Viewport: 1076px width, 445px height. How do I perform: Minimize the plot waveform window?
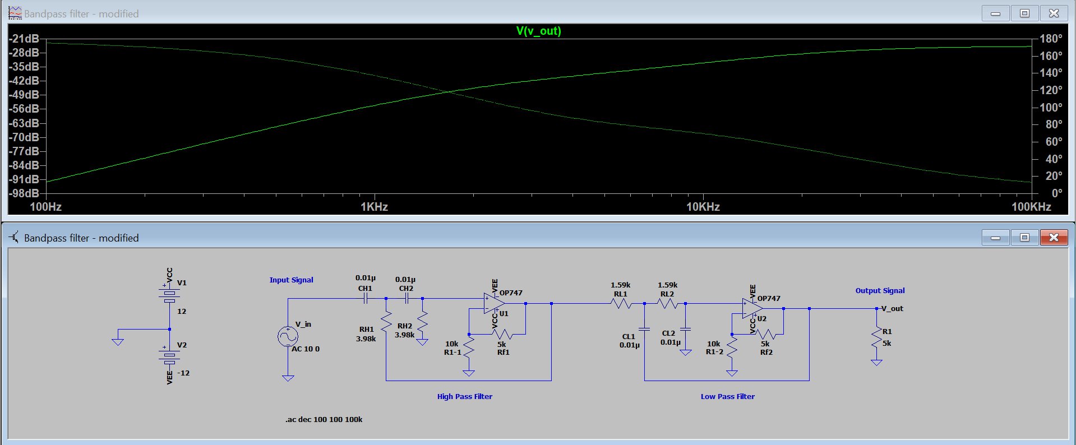(996, 13)
